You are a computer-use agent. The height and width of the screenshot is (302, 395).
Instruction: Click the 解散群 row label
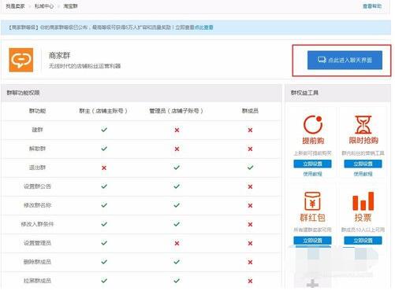[37, 149]
